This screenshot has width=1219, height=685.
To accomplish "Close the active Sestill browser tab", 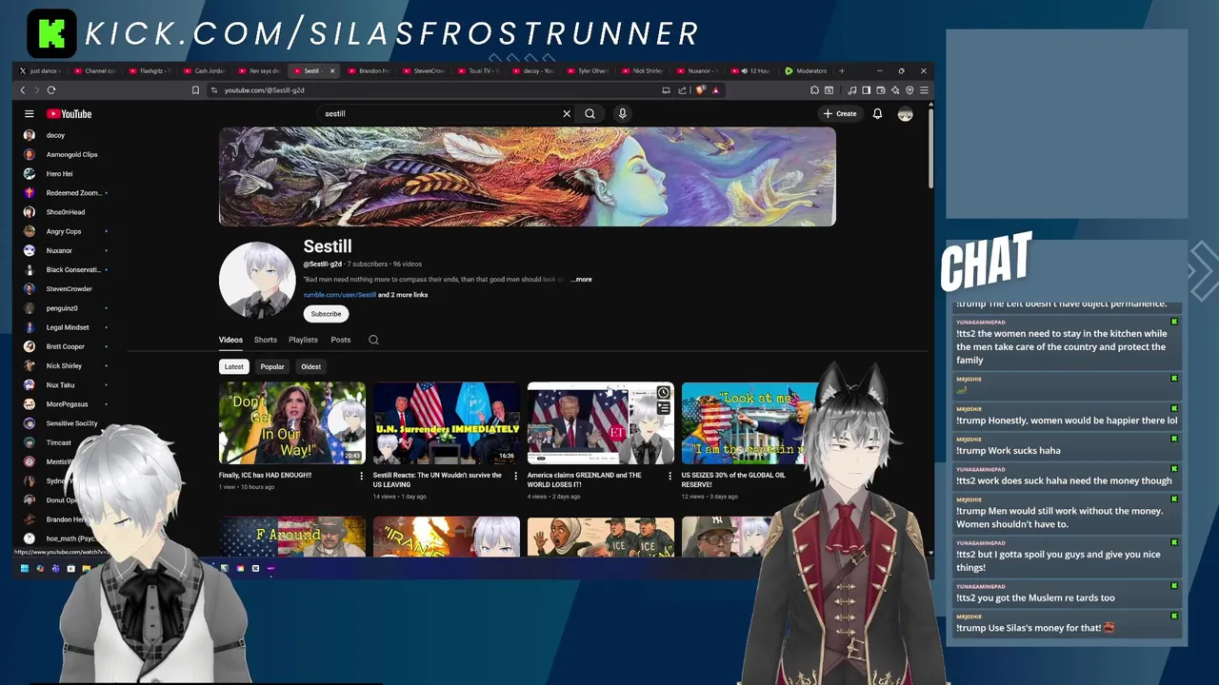I will tap(334, 70).
